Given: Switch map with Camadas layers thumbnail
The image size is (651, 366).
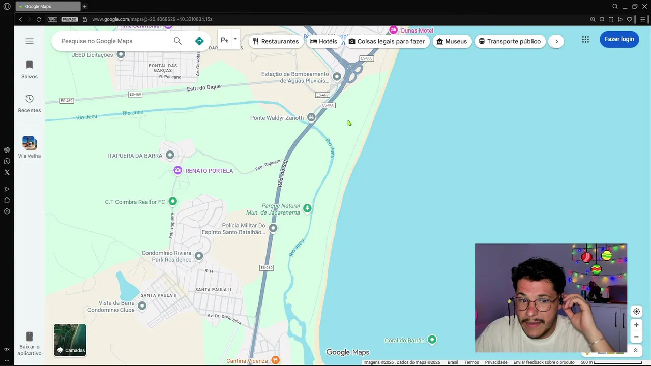Looking at the screenshot, I should tap(70, 340).
